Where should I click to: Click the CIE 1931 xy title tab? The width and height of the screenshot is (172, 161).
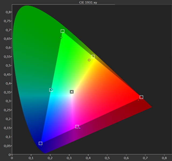click(x=86, y=2)
